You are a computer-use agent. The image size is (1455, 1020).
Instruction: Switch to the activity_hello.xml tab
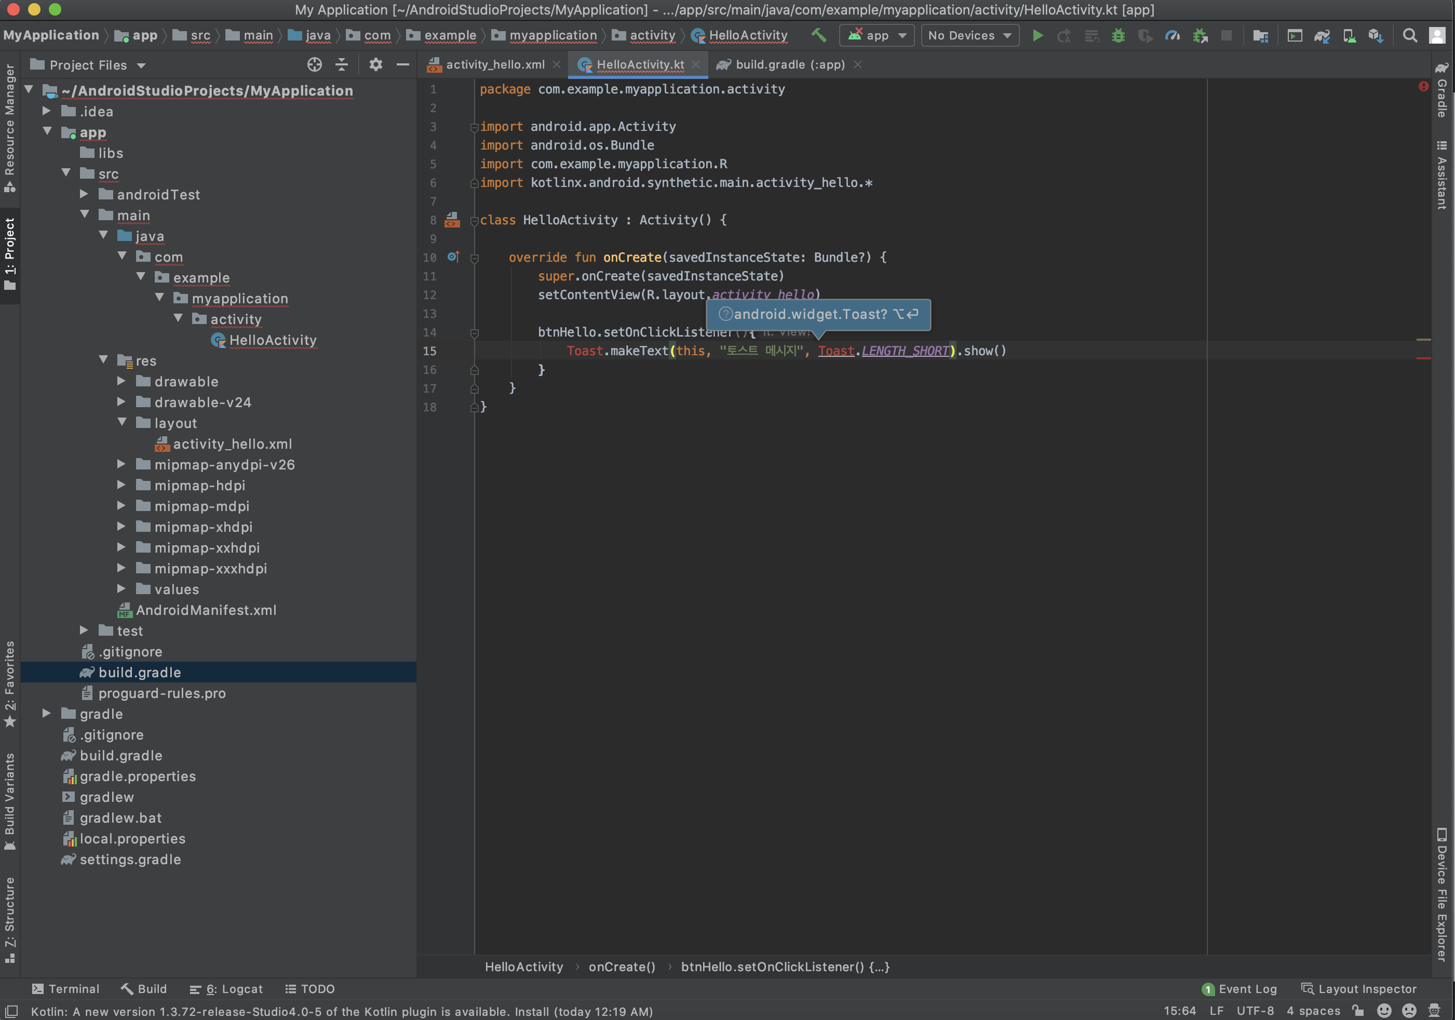(x=494, y=65)
